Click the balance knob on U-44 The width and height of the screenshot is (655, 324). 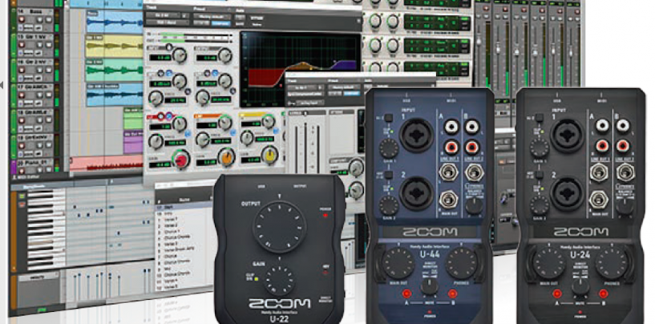[x=474, y=206]
